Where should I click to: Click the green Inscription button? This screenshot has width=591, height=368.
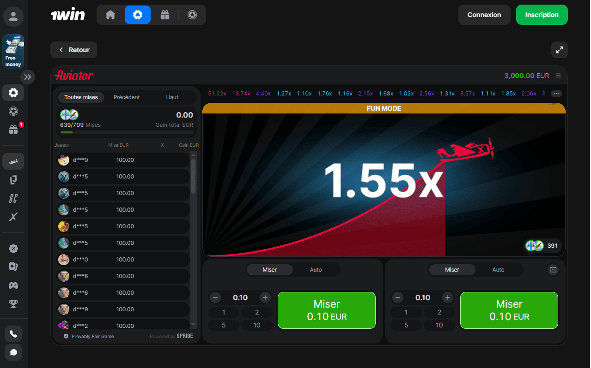pos(542,15)
